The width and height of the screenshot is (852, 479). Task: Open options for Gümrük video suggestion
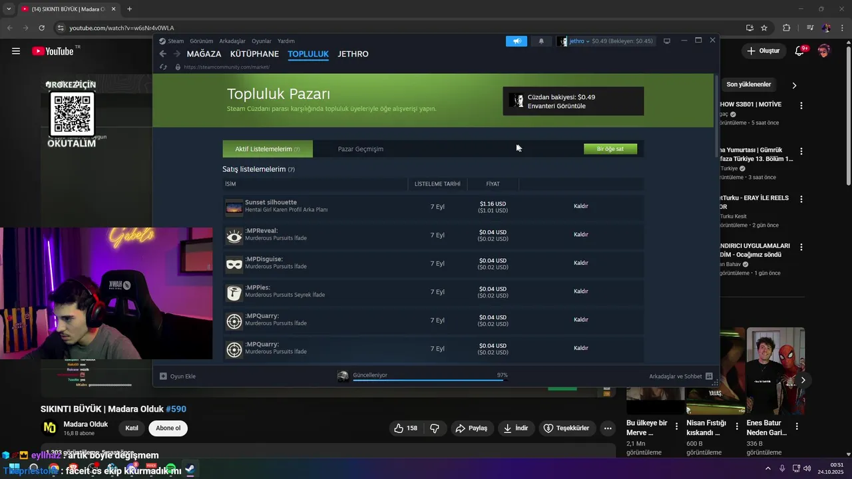801,151
